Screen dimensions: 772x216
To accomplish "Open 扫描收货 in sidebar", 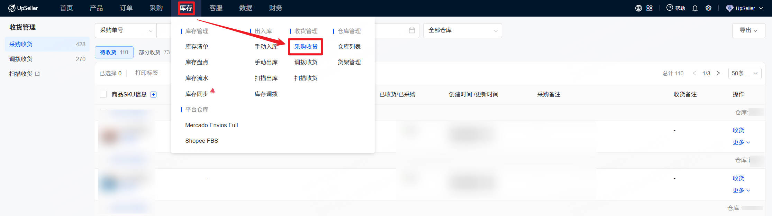I will coord(24,74).
